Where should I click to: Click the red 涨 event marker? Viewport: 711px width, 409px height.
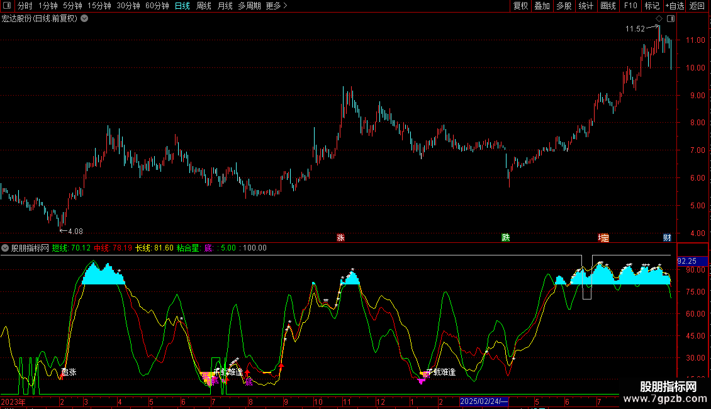click(x=340, y=237)
